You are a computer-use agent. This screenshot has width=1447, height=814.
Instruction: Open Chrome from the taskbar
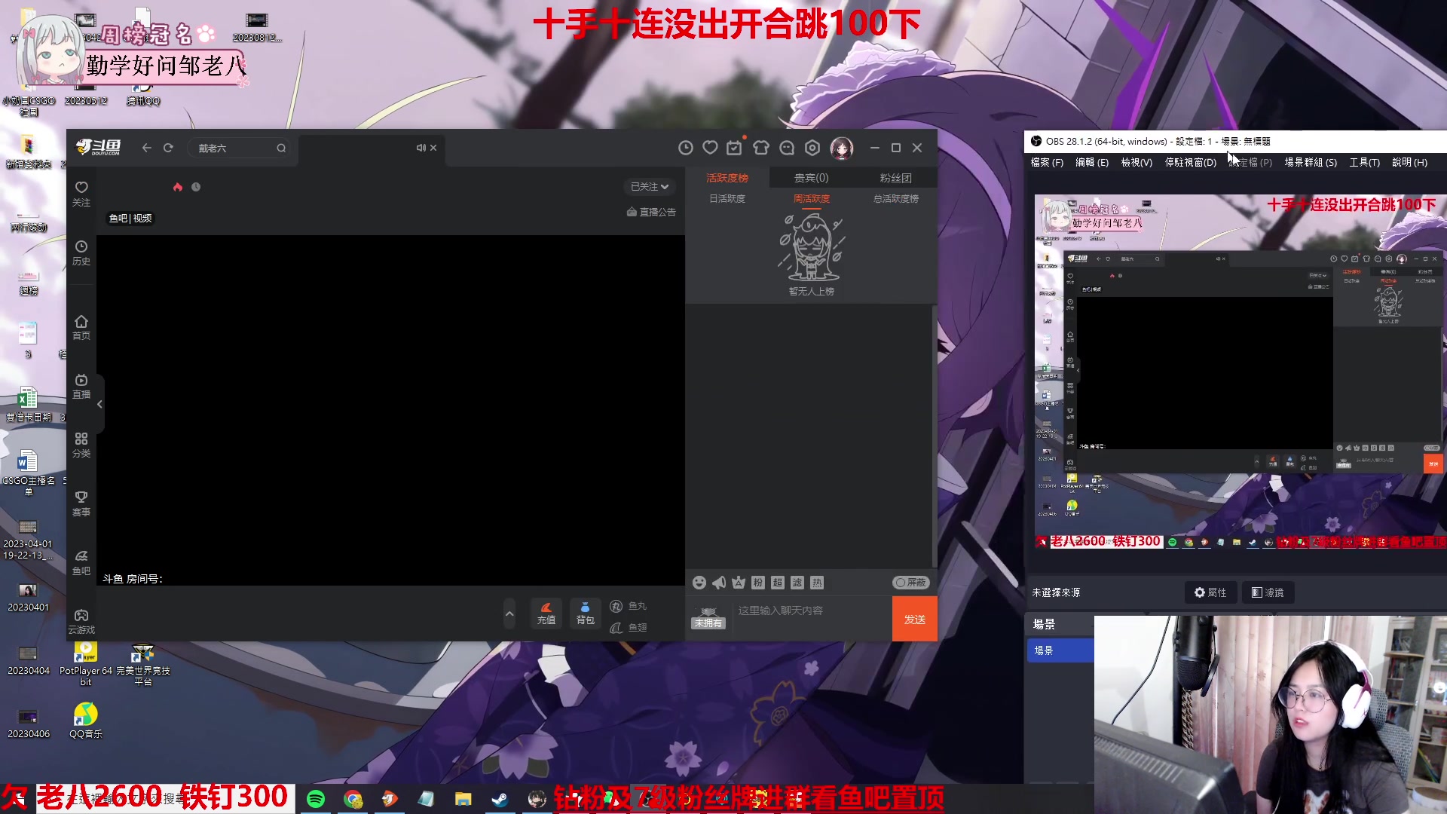(x=353, y=799)
